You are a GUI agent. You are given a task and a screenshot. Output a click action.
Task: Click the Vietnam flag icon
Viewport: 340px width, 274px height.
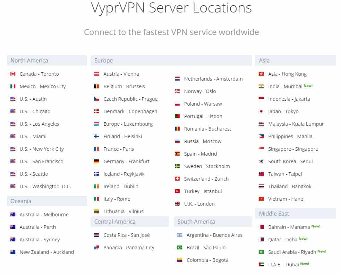pos(261,199)
